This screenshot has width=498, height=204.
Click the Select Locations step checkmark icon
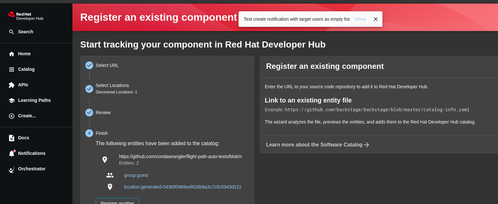(x=89, y=89)
